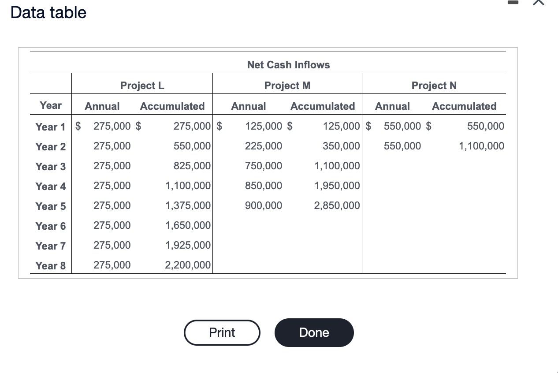The height and width of the screenshot is (373, 558).
Task: Click the Project M column header
Action: click(287, 85)
